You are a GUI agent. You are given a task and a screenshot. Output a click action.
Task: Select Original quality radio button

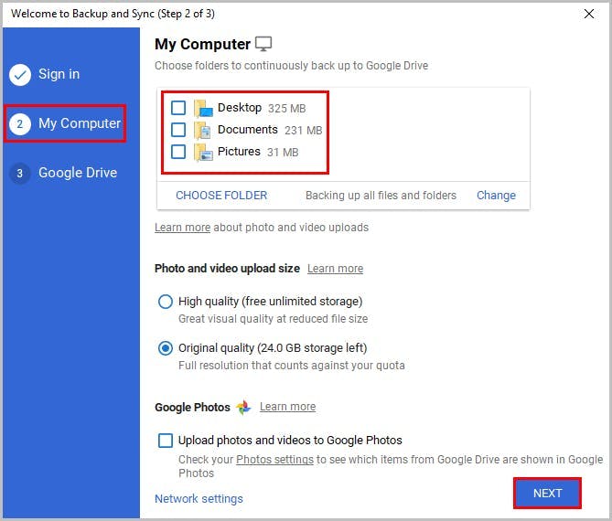[166, 348]
